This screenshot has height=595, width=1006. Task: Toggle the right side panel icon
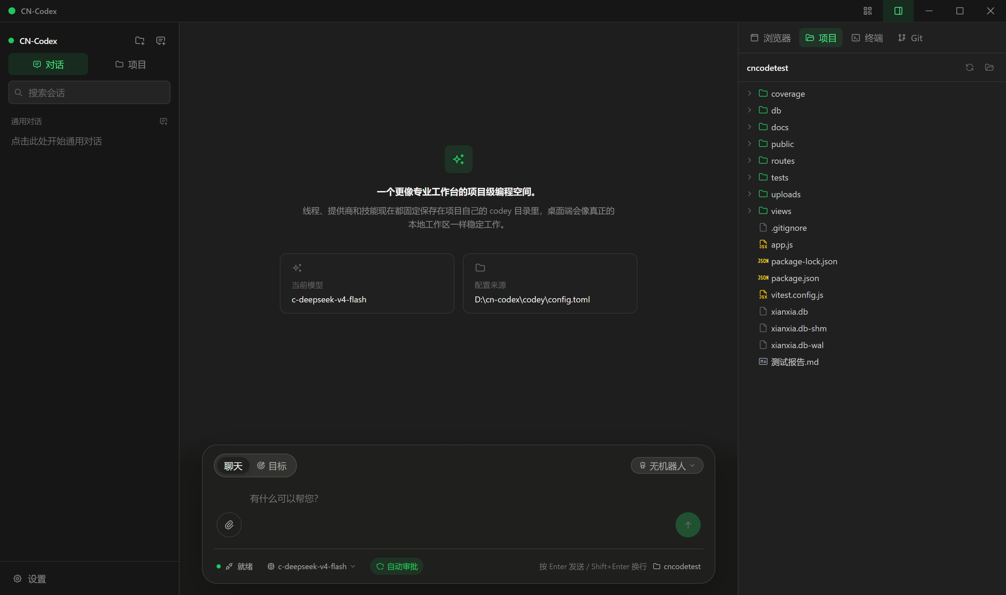click(x=898, y=11)
